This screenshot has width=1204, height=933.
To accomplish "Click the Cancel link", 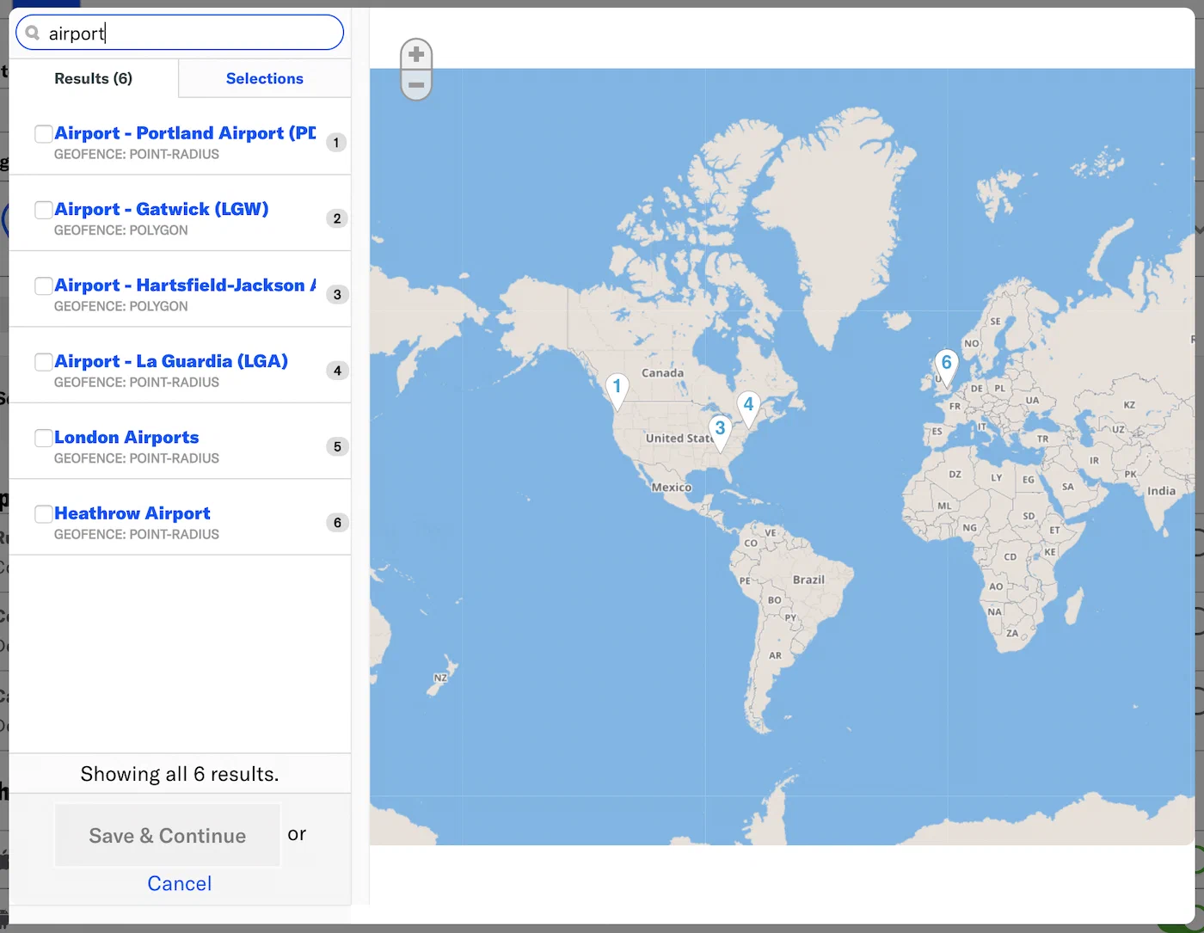I will coord(179,883).
